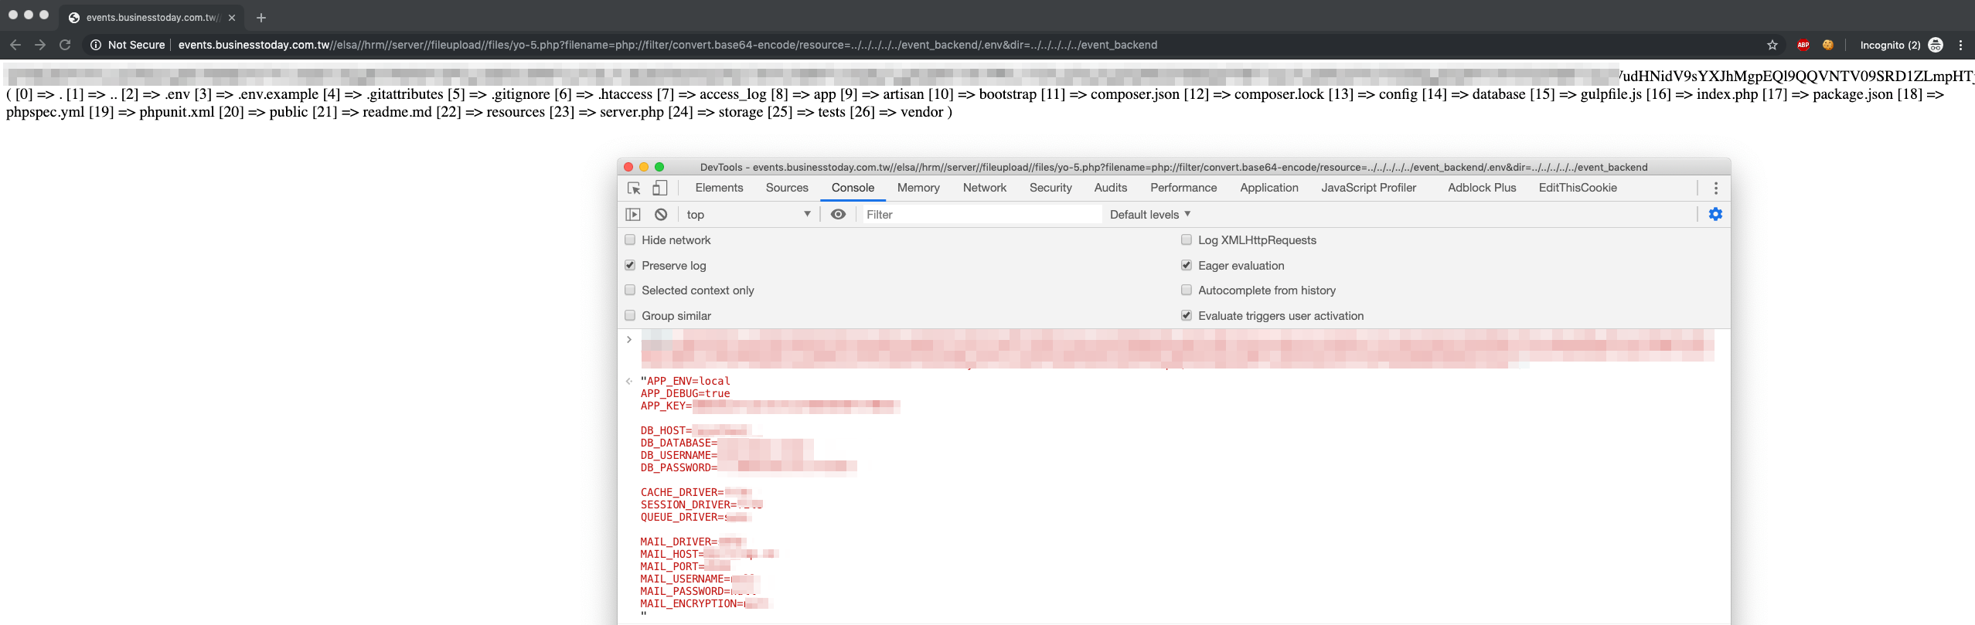Enable Selected context only
This screenshot has width=1975, height=625.
(x=630, y=290)
